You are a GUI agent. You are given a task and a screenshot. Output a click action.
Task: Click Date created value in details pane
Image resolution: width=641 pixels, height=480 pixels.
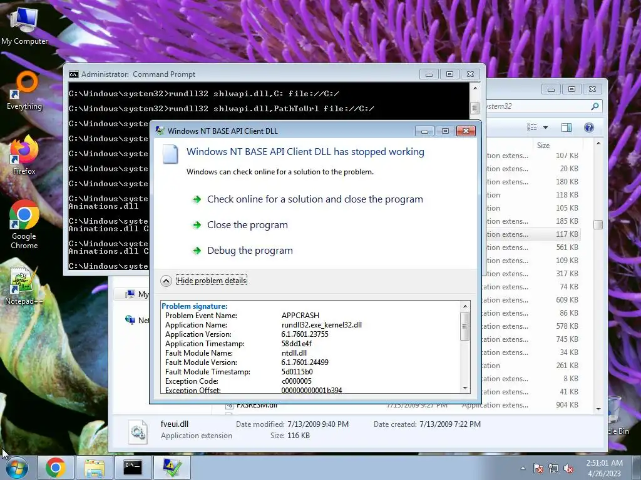pos(450,424)
